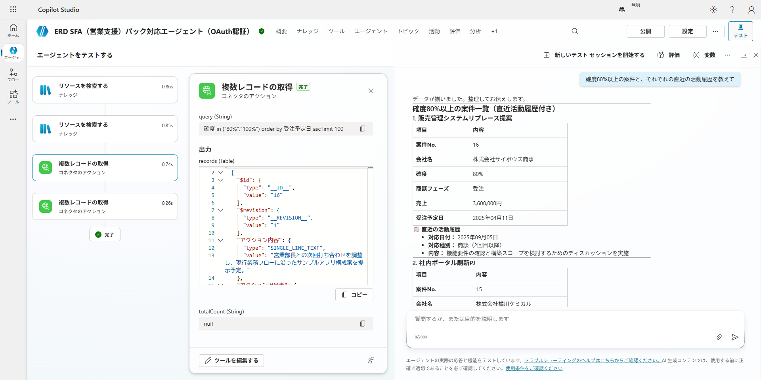Viewport: 761px width, 380px height.
Task: Open エージェント in the left sidebar
Action: tap(13, 52)
